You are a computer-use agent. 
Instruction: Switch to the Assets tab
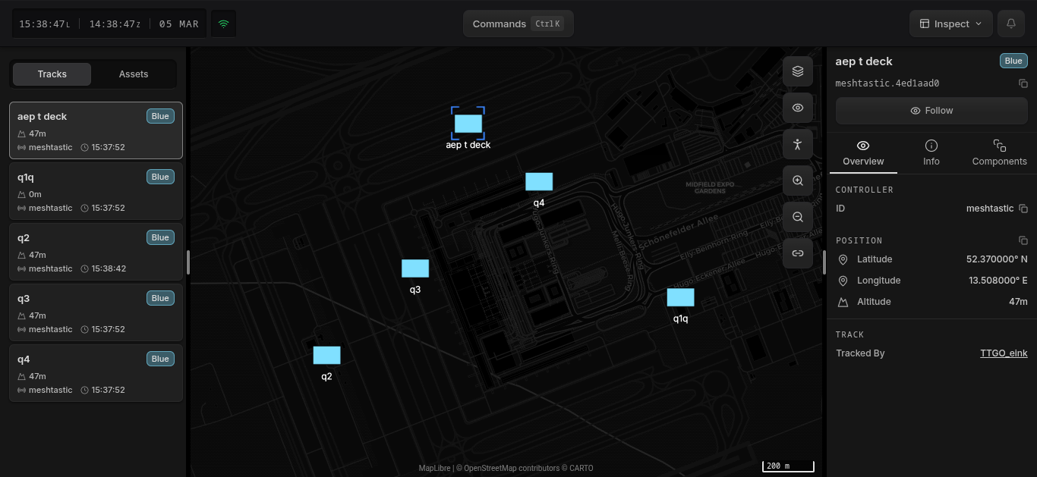(133, 74)
